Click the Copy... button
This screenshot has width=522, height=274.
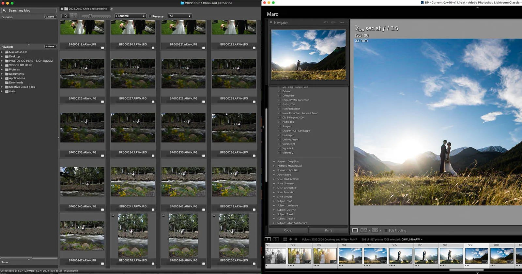288,230
